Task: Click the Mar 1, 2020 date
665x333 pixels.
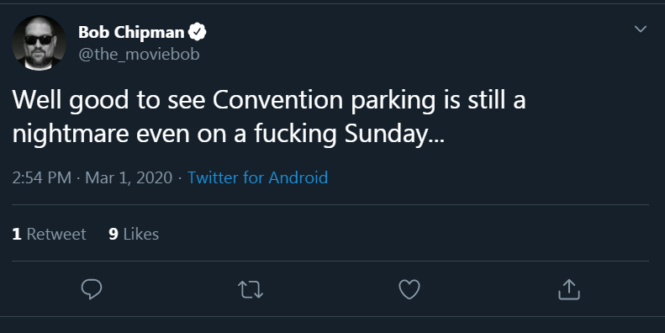Action: pos(129,177)
